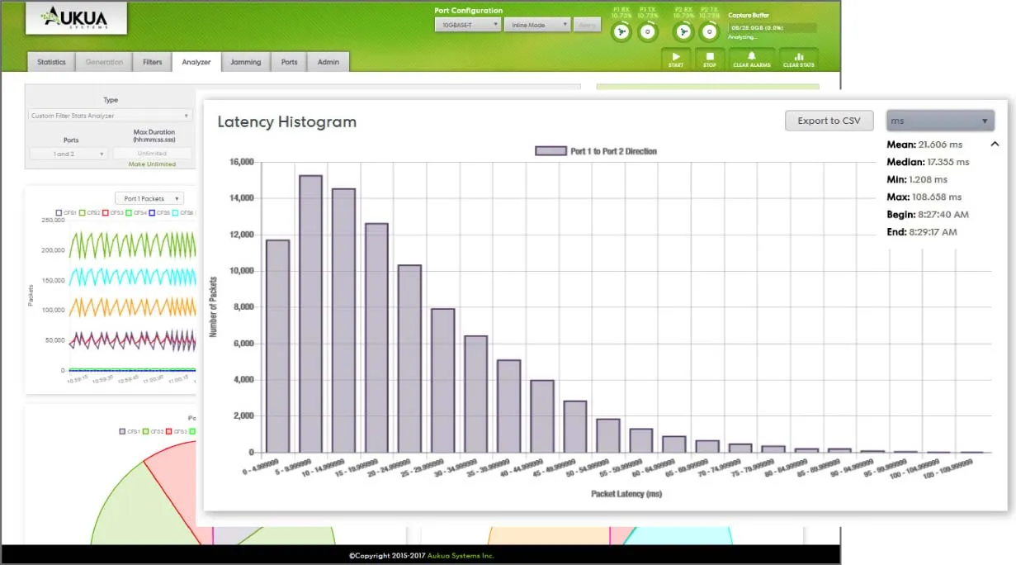The width and height of the screenshot is (1016, 565).
Task: Toggle the CFS2 series in the line chart legend
Action: pyautogui.click(x=90, y=213)
